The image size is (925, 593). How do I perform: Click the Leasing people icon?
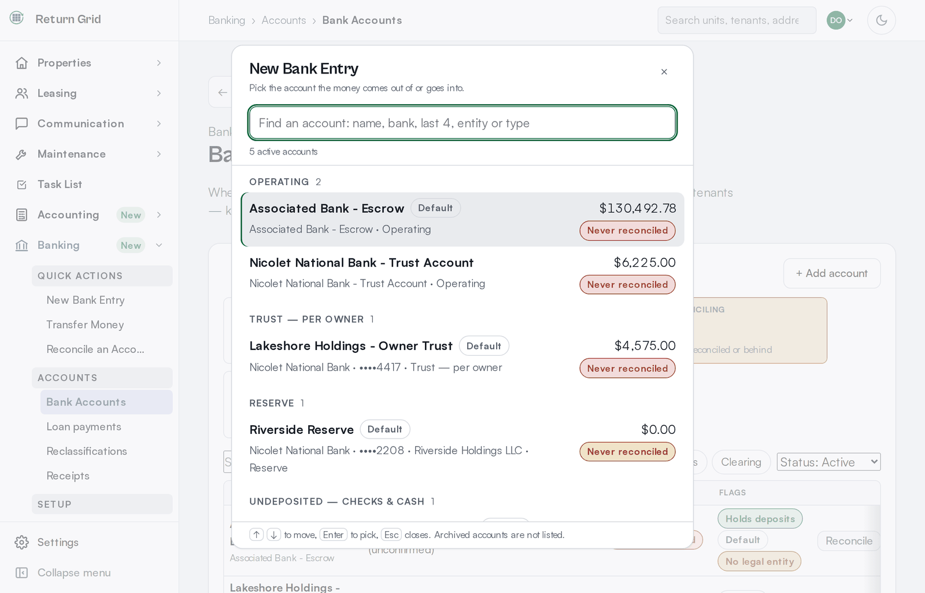tap(22, 93)
